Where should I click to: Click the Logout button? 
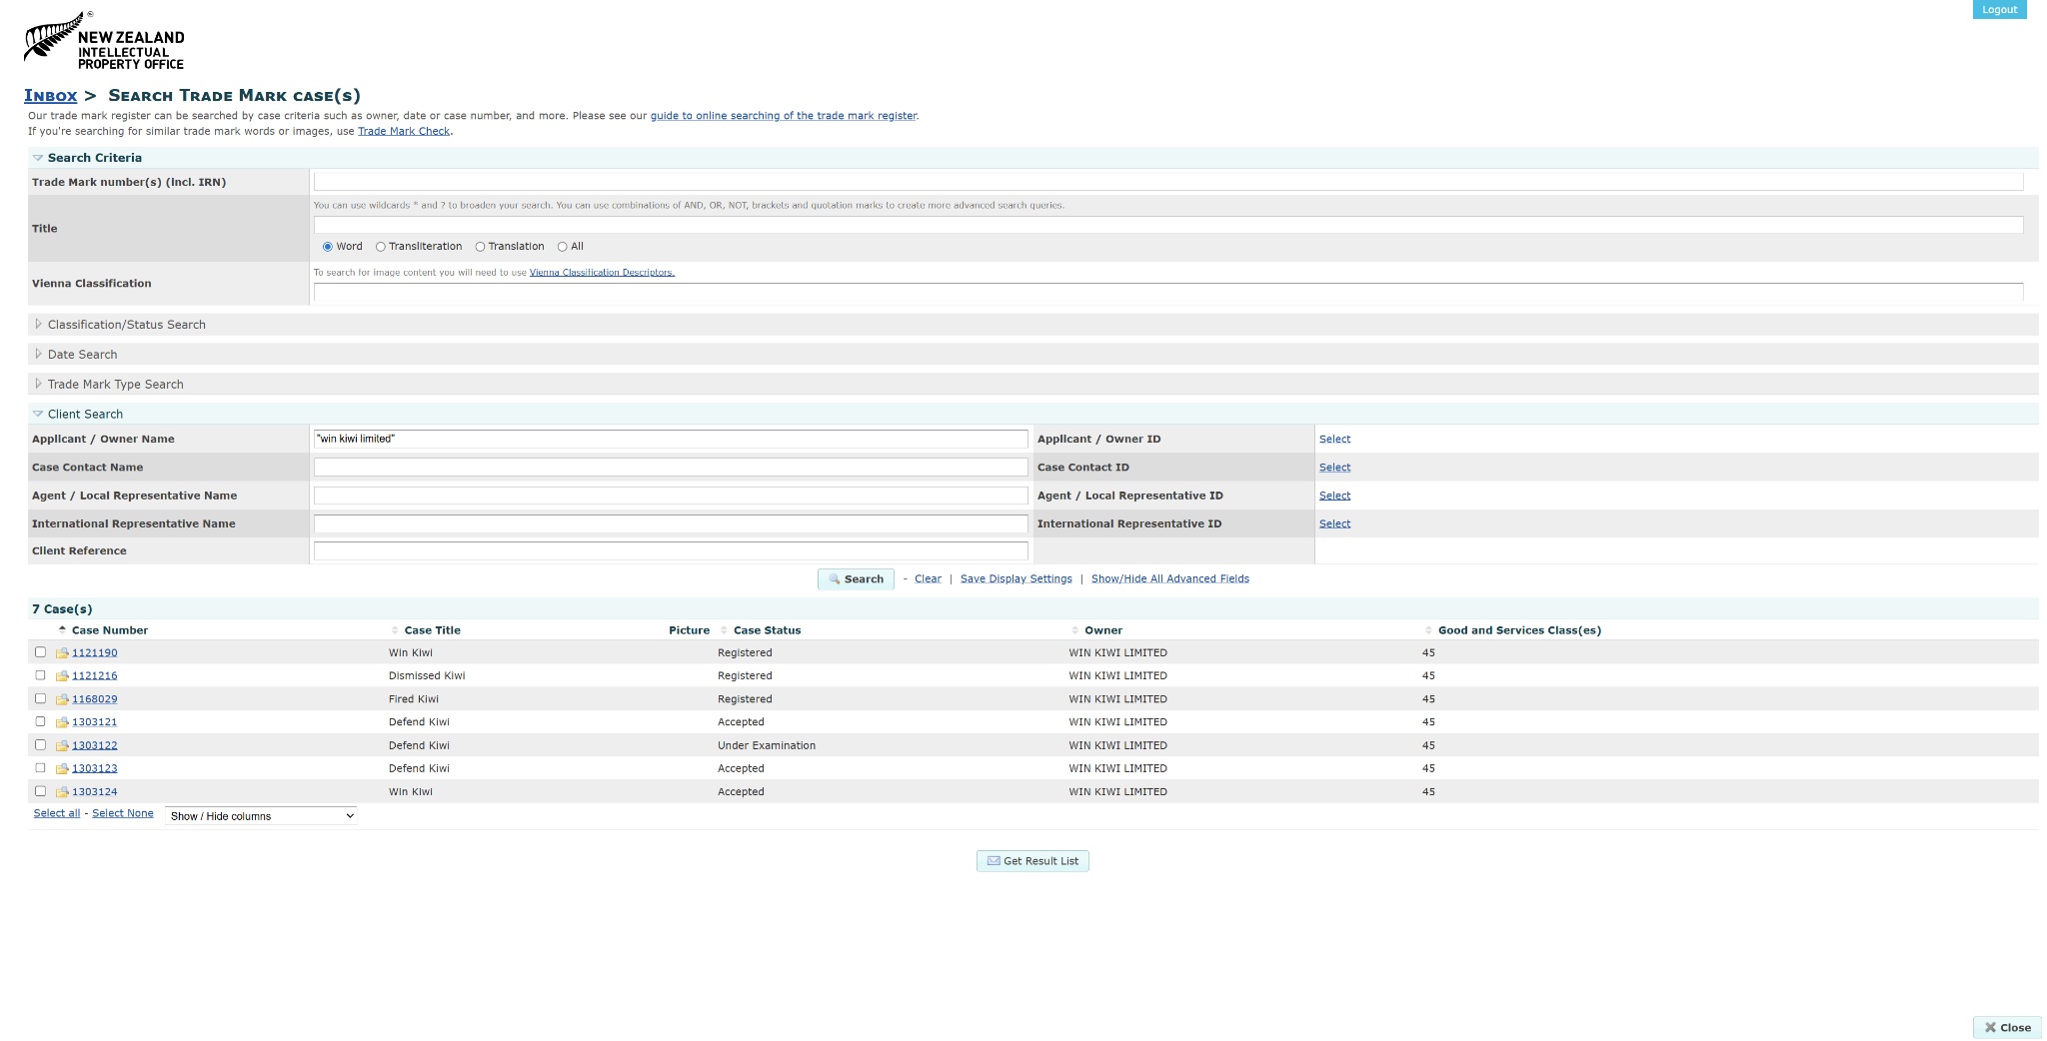click(x=2000, y=9)
